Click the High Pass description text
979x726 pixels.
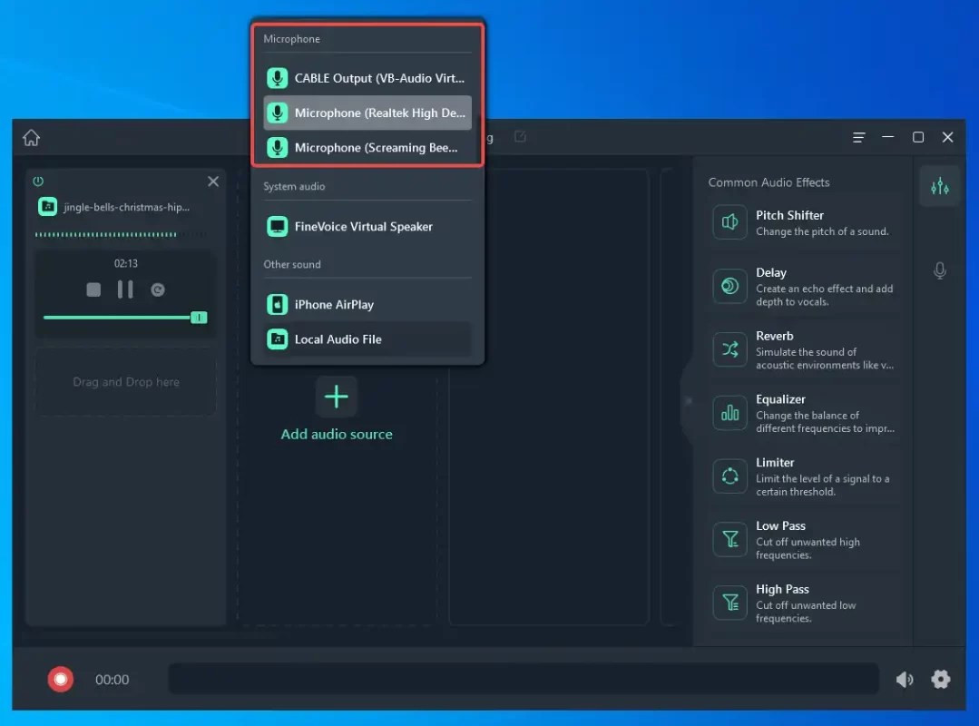point(806,612)
